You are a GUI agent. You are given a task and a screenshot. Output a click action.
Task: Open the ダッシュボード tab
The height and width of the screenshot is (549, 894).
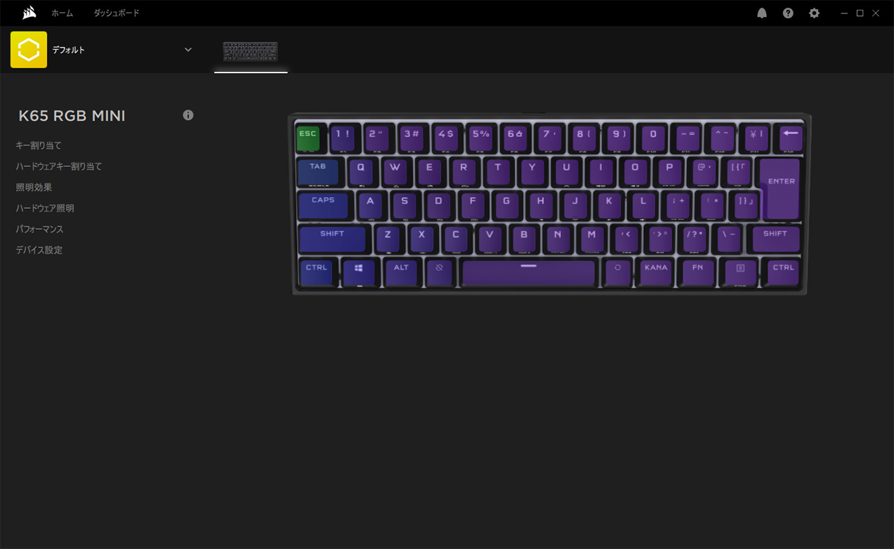click(117, 13)
